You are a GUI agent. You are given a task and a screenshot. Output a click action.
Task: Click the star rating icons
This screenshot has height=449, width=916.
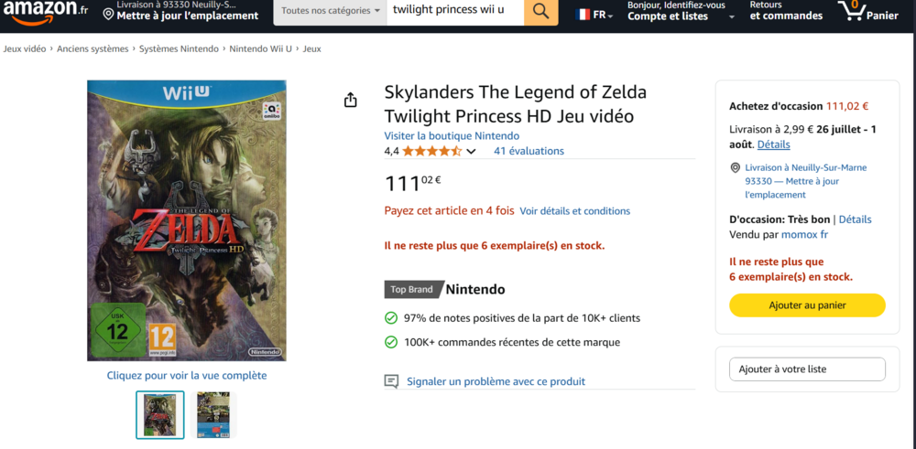click(431, 151)
